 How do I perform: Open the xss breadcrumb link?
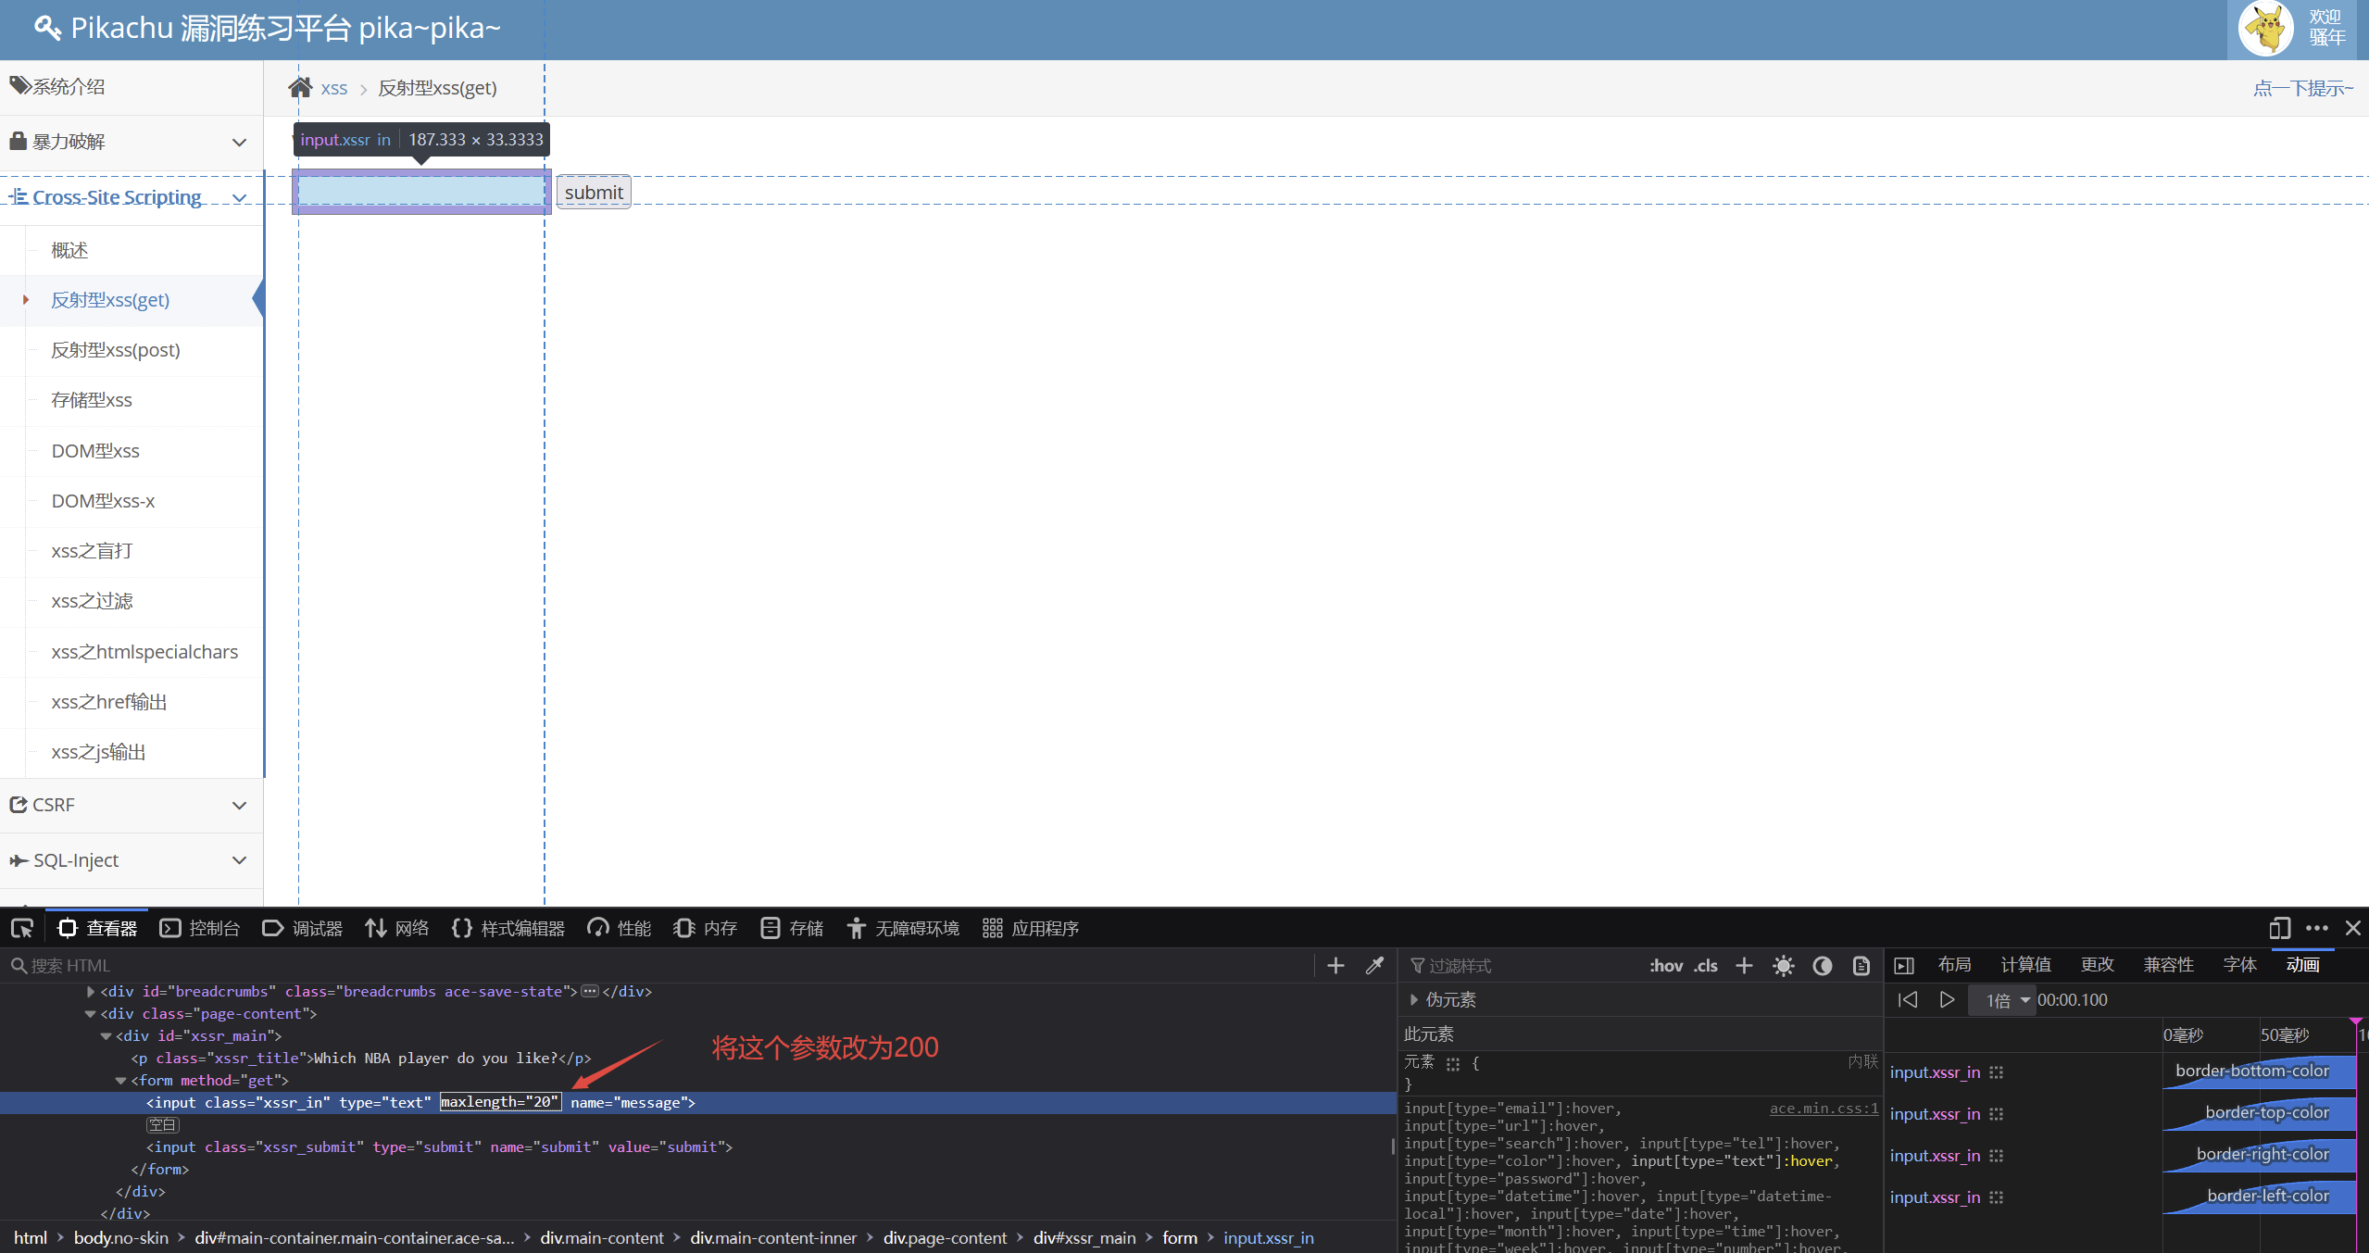[334, 89]
